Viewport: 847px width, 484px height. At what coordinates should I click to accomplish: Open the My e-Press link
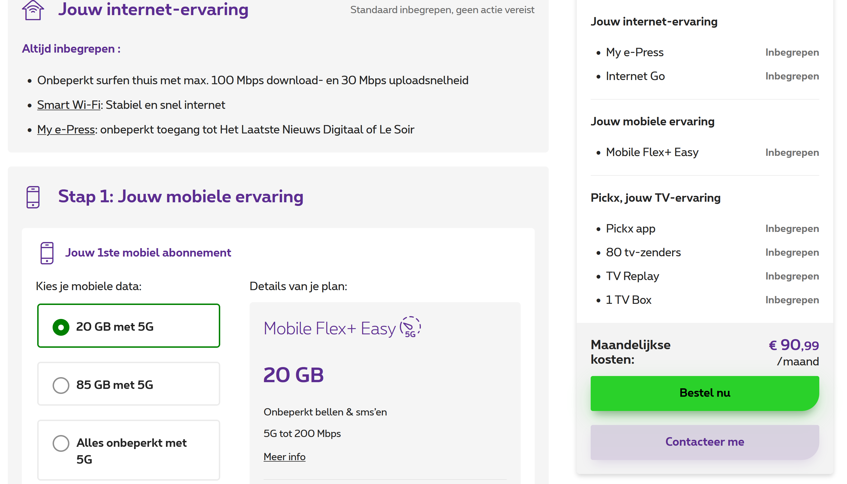pyautogui.click(x=66, y=130)
